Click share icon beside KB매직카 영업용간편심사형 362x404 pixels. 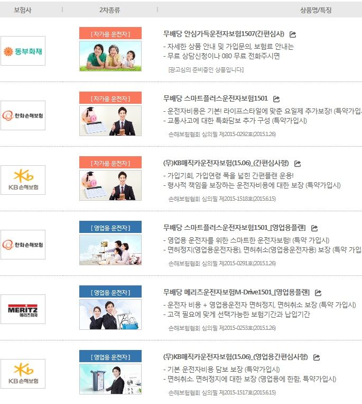(x=317, y=357)
